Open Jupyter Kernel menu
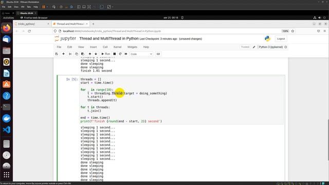 point(118,47)
